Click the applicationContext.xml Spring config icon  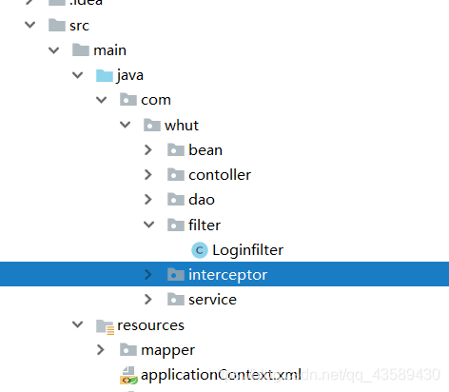coord(128,376)
